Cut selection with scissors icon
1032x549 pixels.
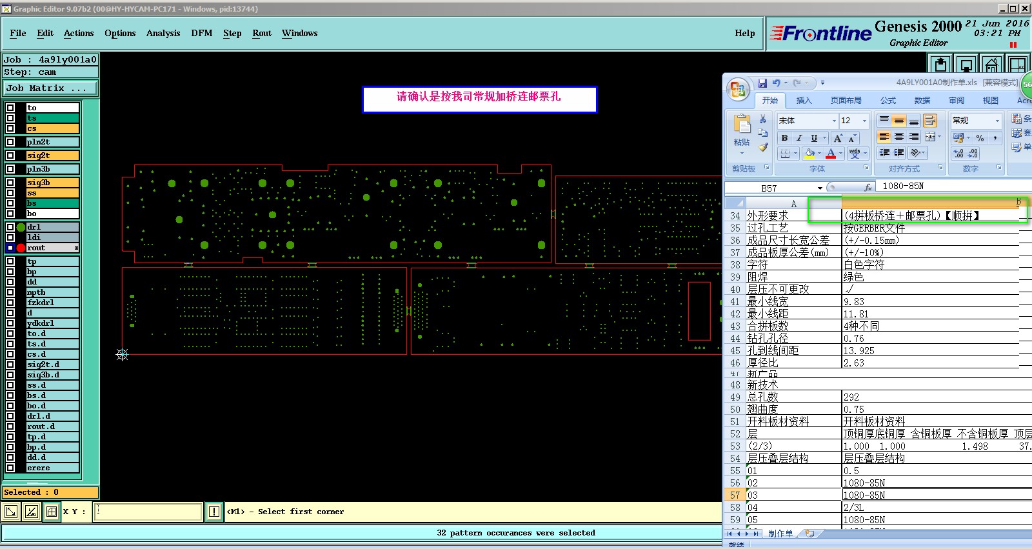click(763, 119)
